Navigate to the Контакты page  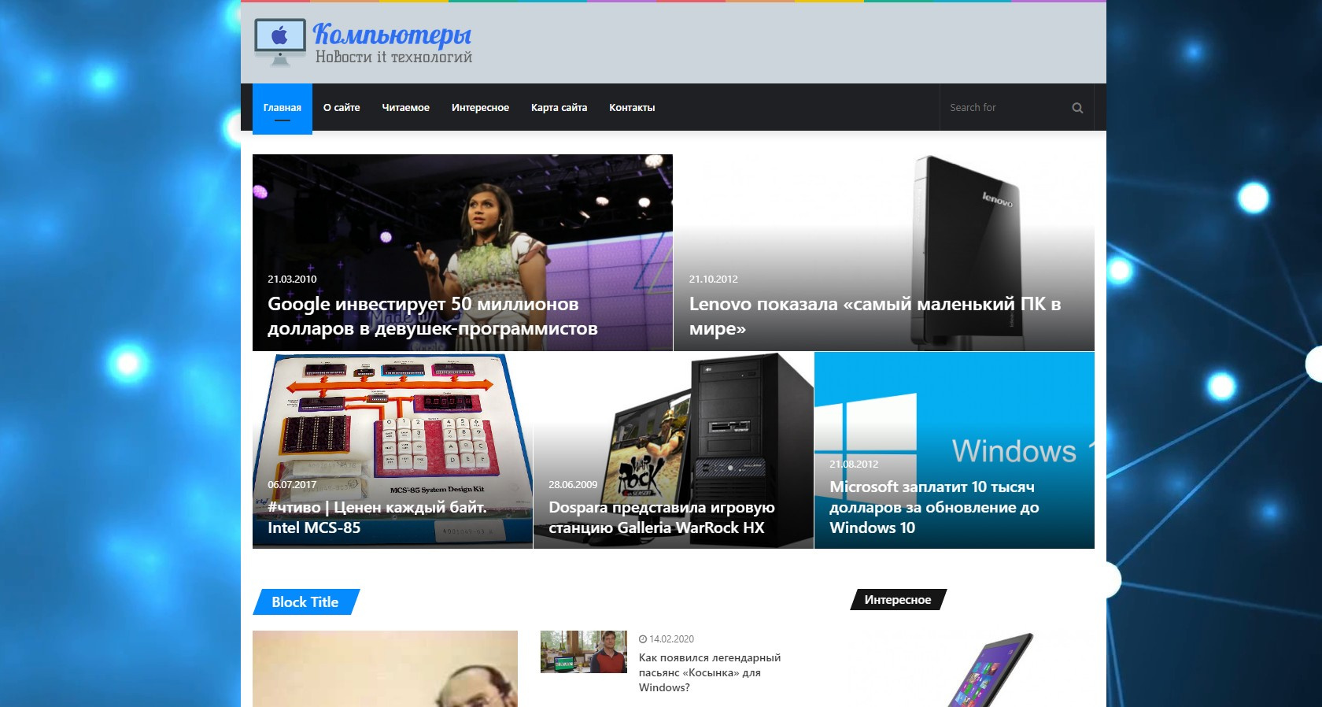tap(632, 108)
